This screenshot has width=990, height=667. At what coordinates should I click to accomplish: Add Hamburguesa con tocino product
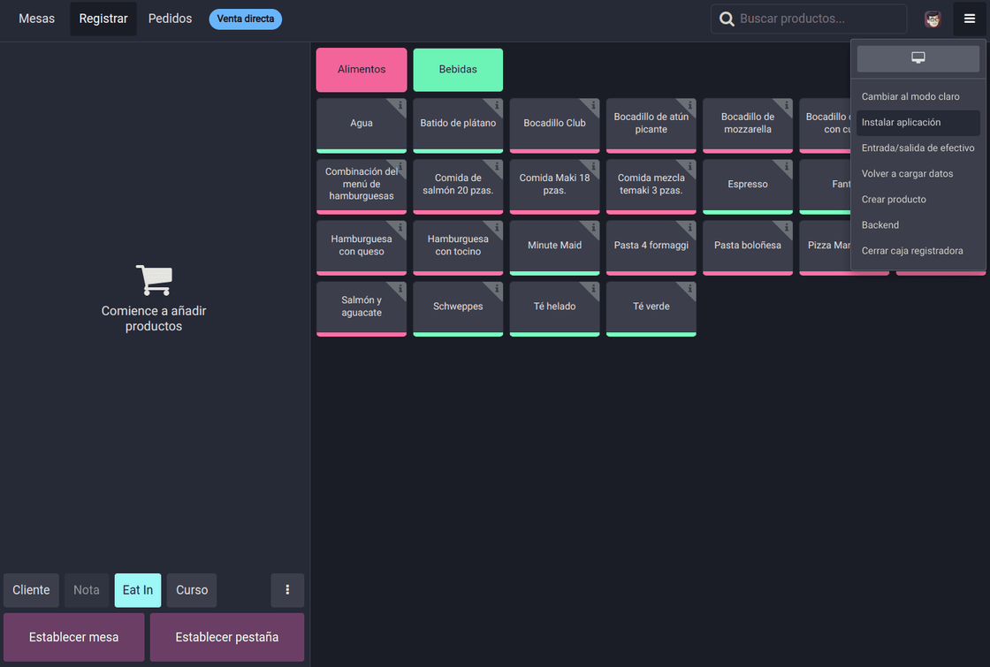coord(458,247)
